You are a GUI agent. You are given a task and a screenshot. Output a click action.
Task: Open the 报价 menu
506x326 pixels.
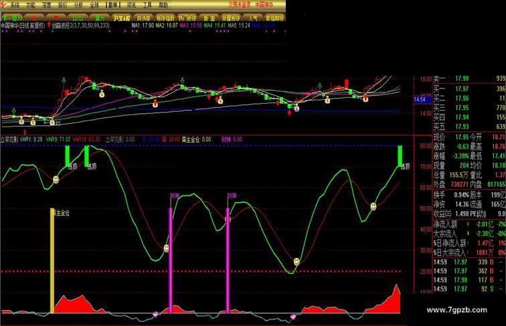(x=62, y=5)
